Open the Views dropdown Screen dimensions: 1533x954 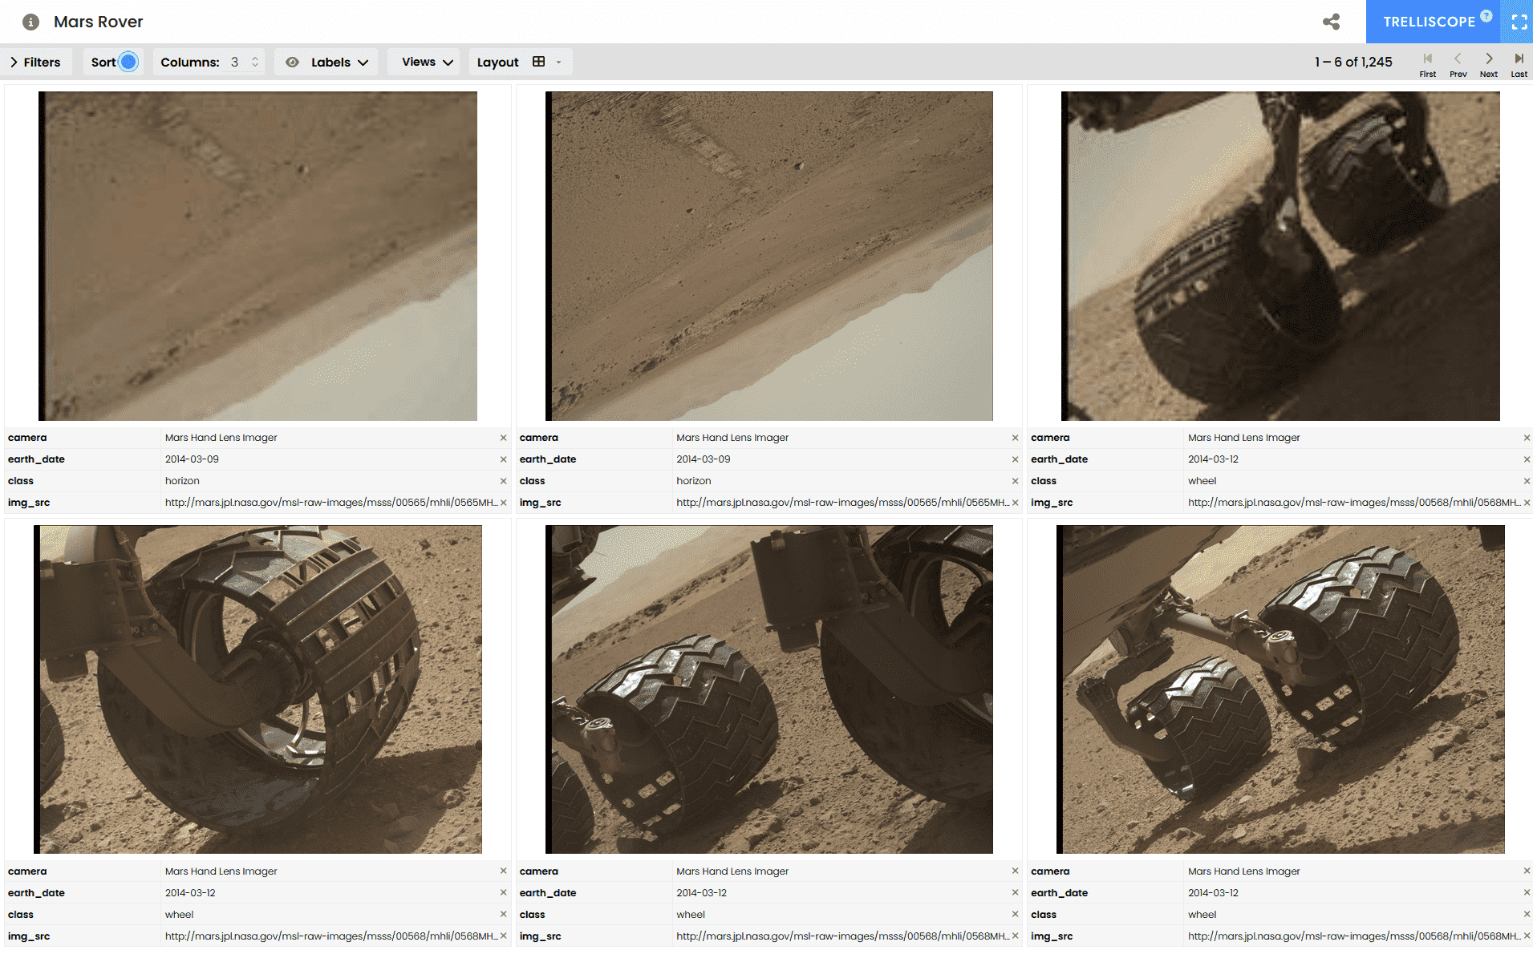[423, 62]
